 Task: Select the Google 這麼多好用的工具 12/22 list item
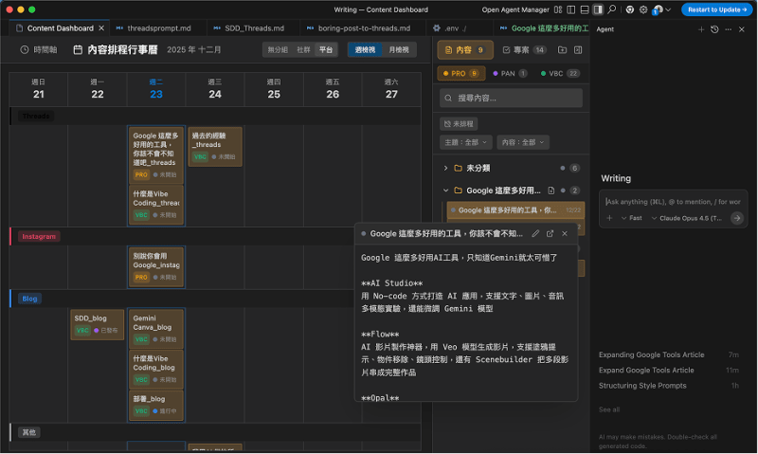tap(515, 210)
